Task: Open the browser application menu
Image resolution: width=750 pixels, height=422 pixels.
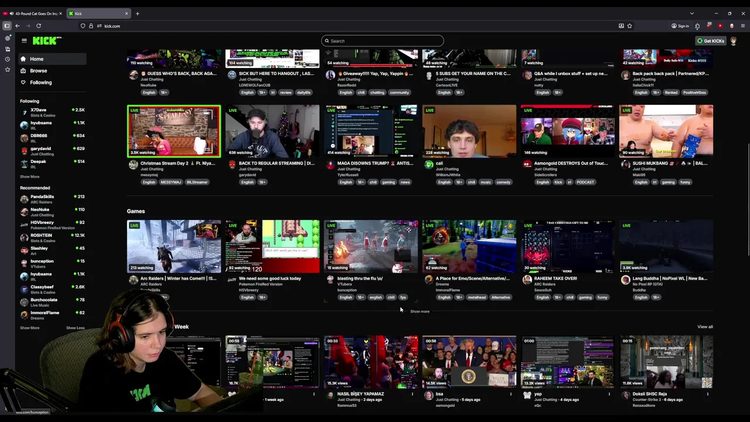Action: (743, 26)
